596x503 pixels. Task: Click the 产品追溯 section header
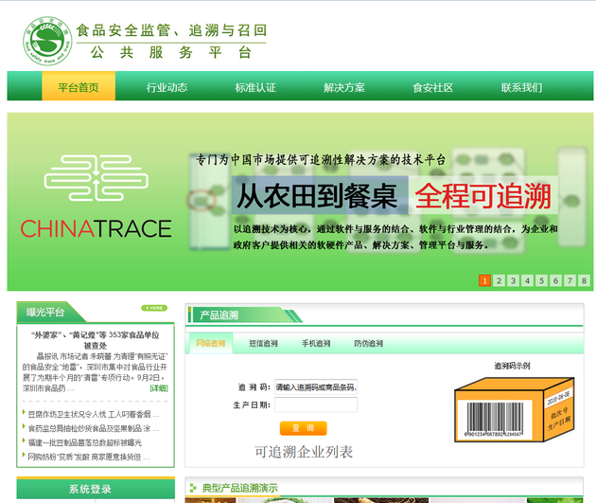(x=219, y=315)
